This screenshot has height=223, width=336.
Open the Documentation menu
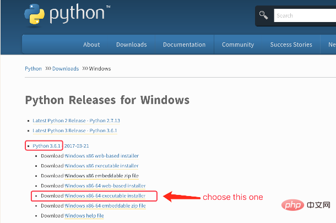click(x=185, y=45)
